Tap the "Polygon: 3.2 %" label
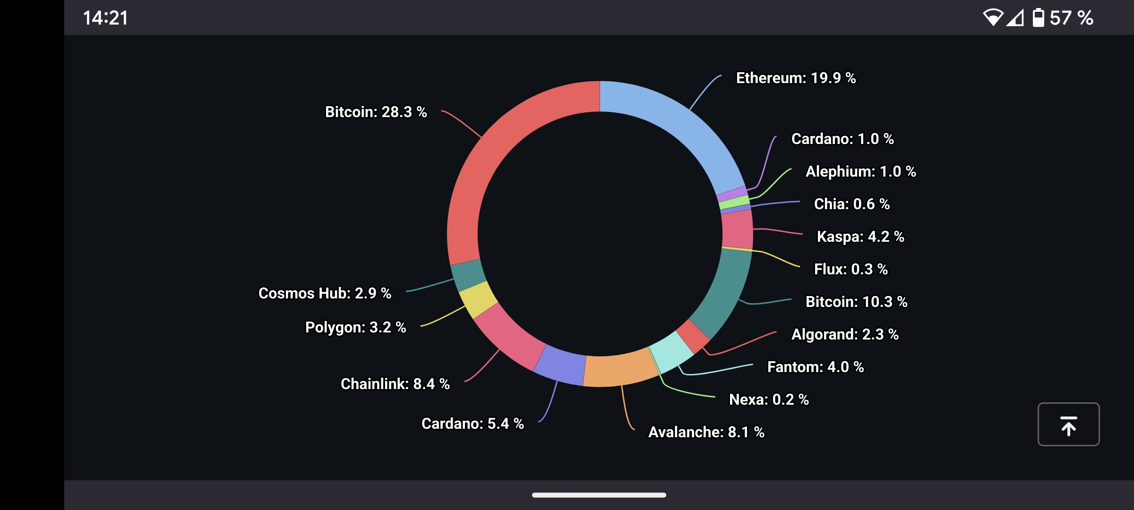The image size is (1134, 510). point(355,327)
